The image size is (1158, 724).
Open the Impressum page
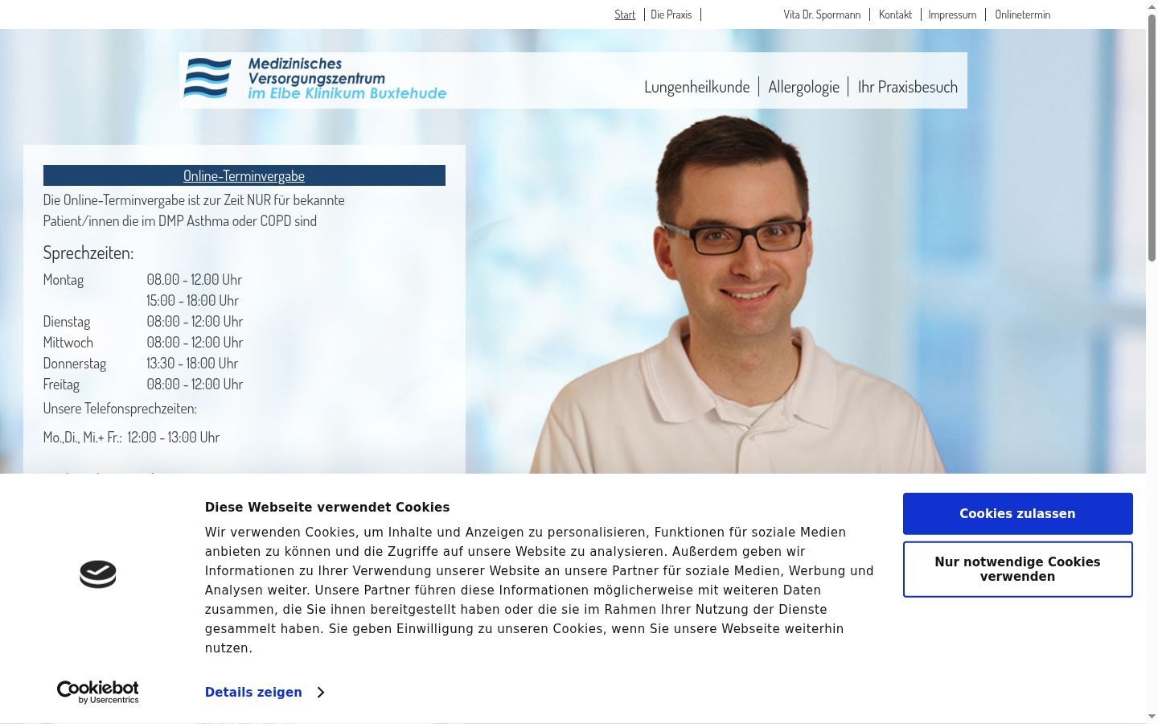(952, 14)
